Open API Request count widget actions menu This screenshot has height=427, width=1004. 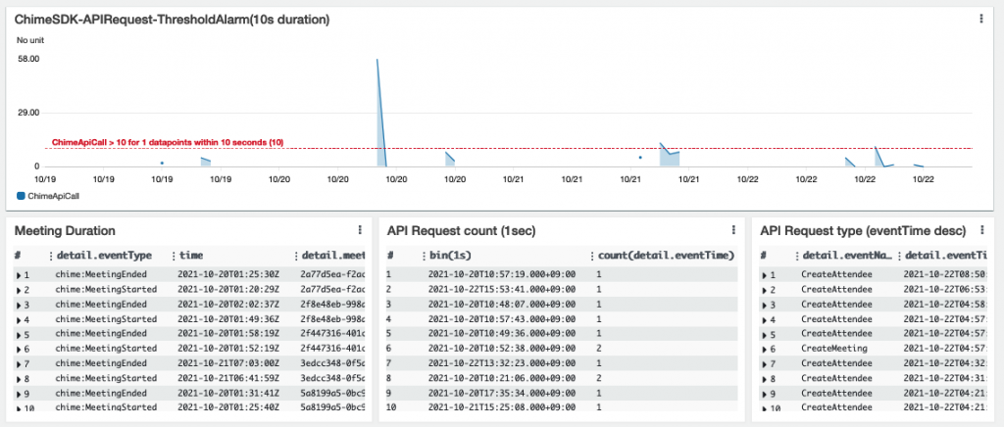[733, 230]
